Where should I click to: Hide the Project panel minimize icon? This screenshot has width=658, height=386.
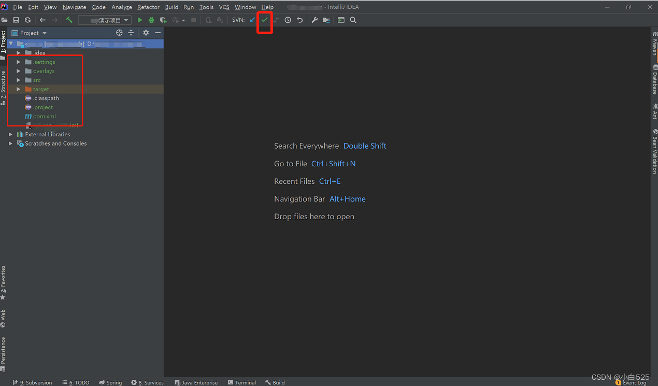pos(158,33)
